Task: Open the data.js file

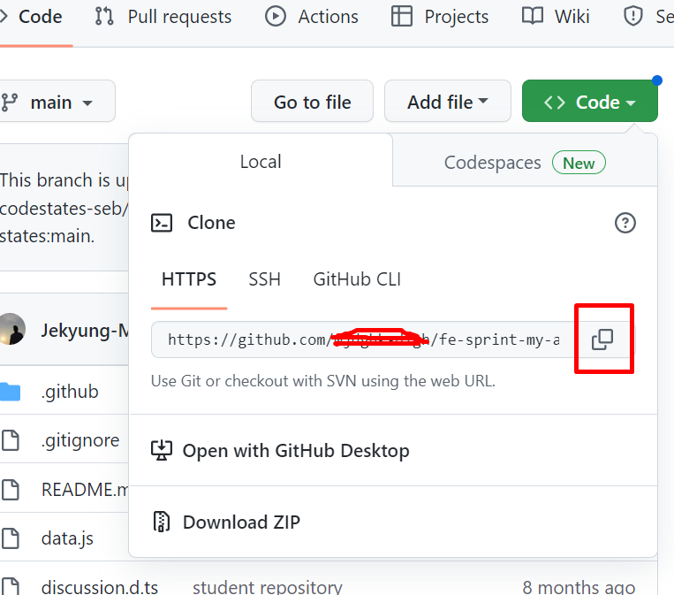Action: click(x=67, y=538)
